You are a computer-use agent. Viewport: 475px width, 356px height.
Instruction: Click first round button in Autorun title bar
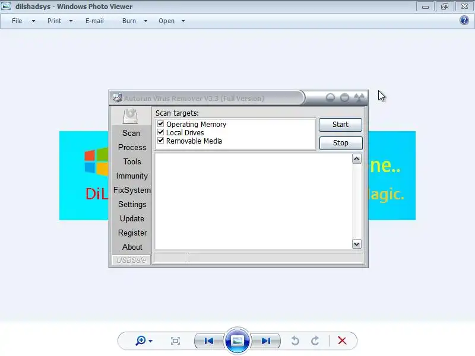[x=330, y=97]
